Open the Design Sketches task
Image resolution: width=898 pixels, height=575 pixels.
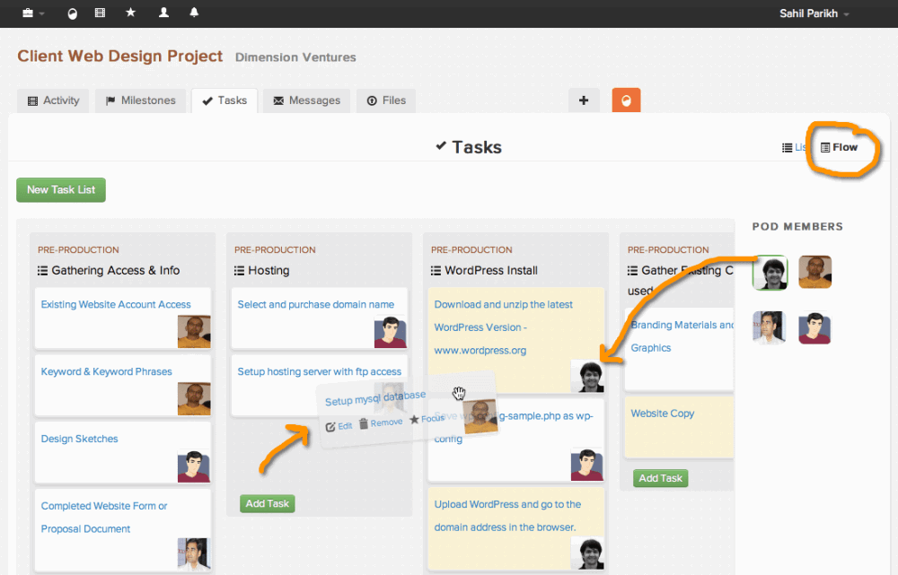point(80,439)
